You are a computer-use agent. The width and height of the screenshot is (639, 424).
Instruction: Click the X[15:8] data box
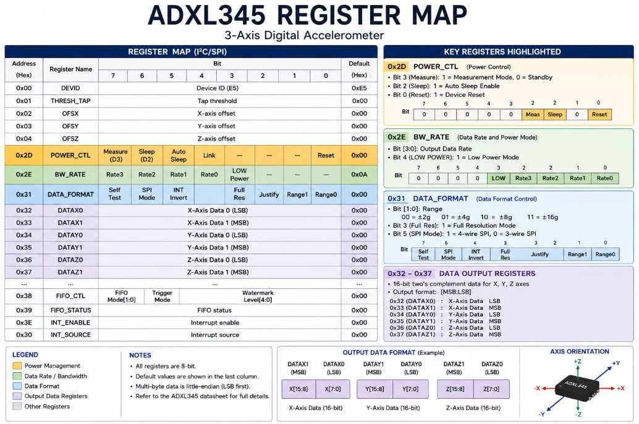click(x=298, y=389)
